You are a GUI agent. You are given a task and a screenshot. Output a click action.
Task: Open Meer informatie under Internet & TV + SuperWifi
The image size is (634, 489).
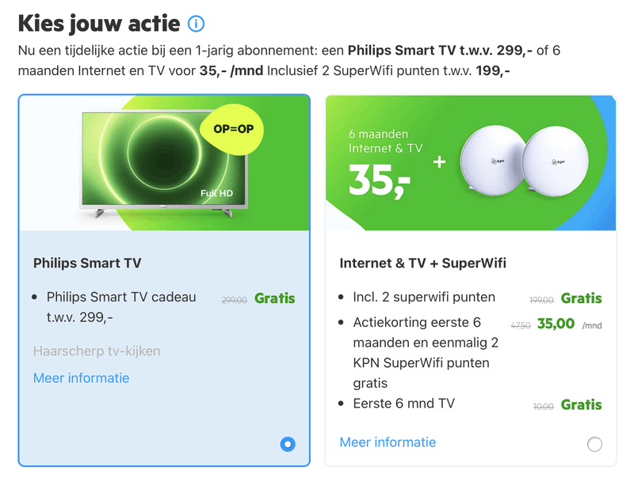388,442
